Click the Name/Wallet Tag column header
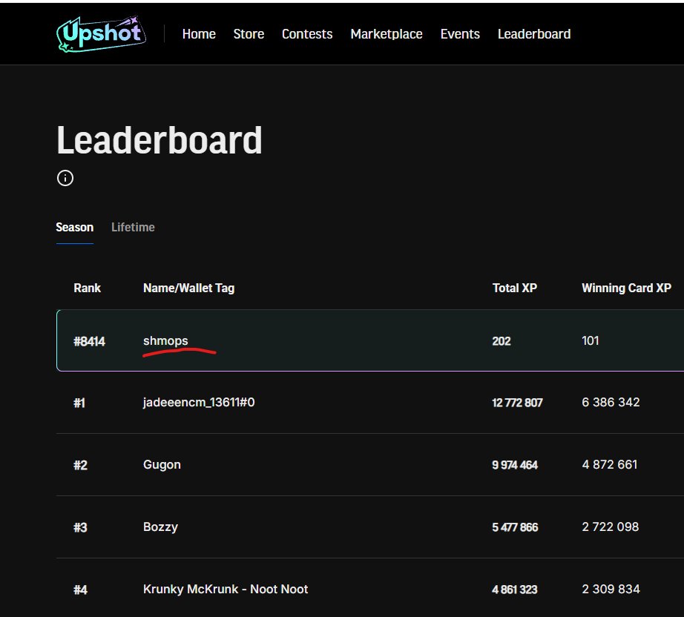The image size is (684, 617). tap(188, 288)
